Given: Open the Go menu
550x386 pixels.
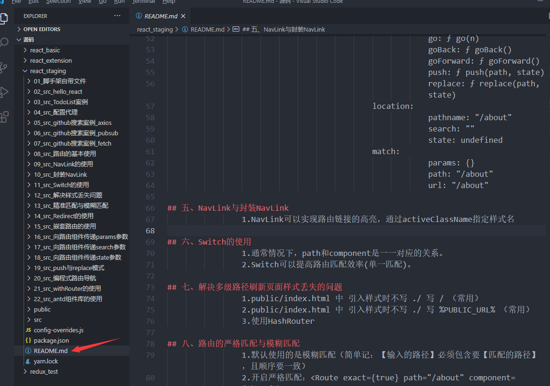Looking at the screenshot, I should pyautogui.click(x=103, y=1).
